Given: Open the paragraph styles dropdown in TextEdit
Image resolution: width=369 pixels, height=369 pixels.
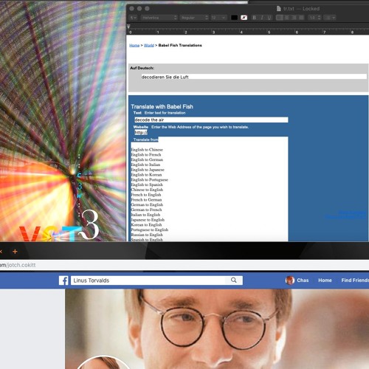Looking at the screenshot, I should coord(133,18).
